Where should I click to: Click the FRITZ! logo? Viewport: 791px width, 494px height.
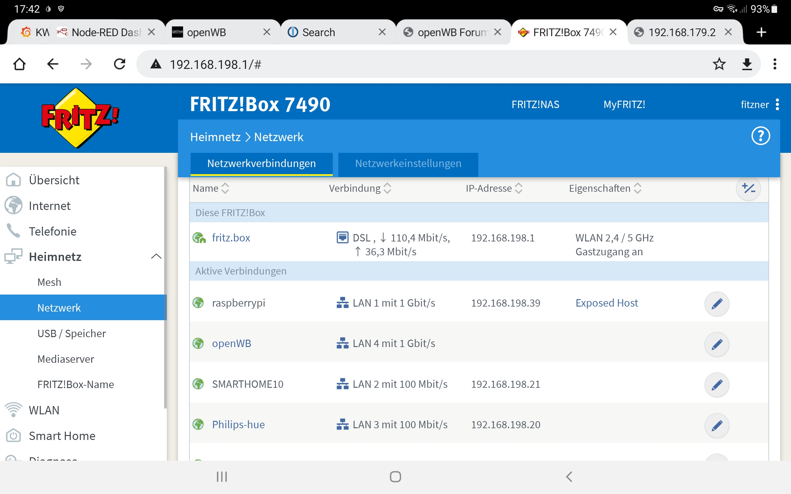point(80,118)
